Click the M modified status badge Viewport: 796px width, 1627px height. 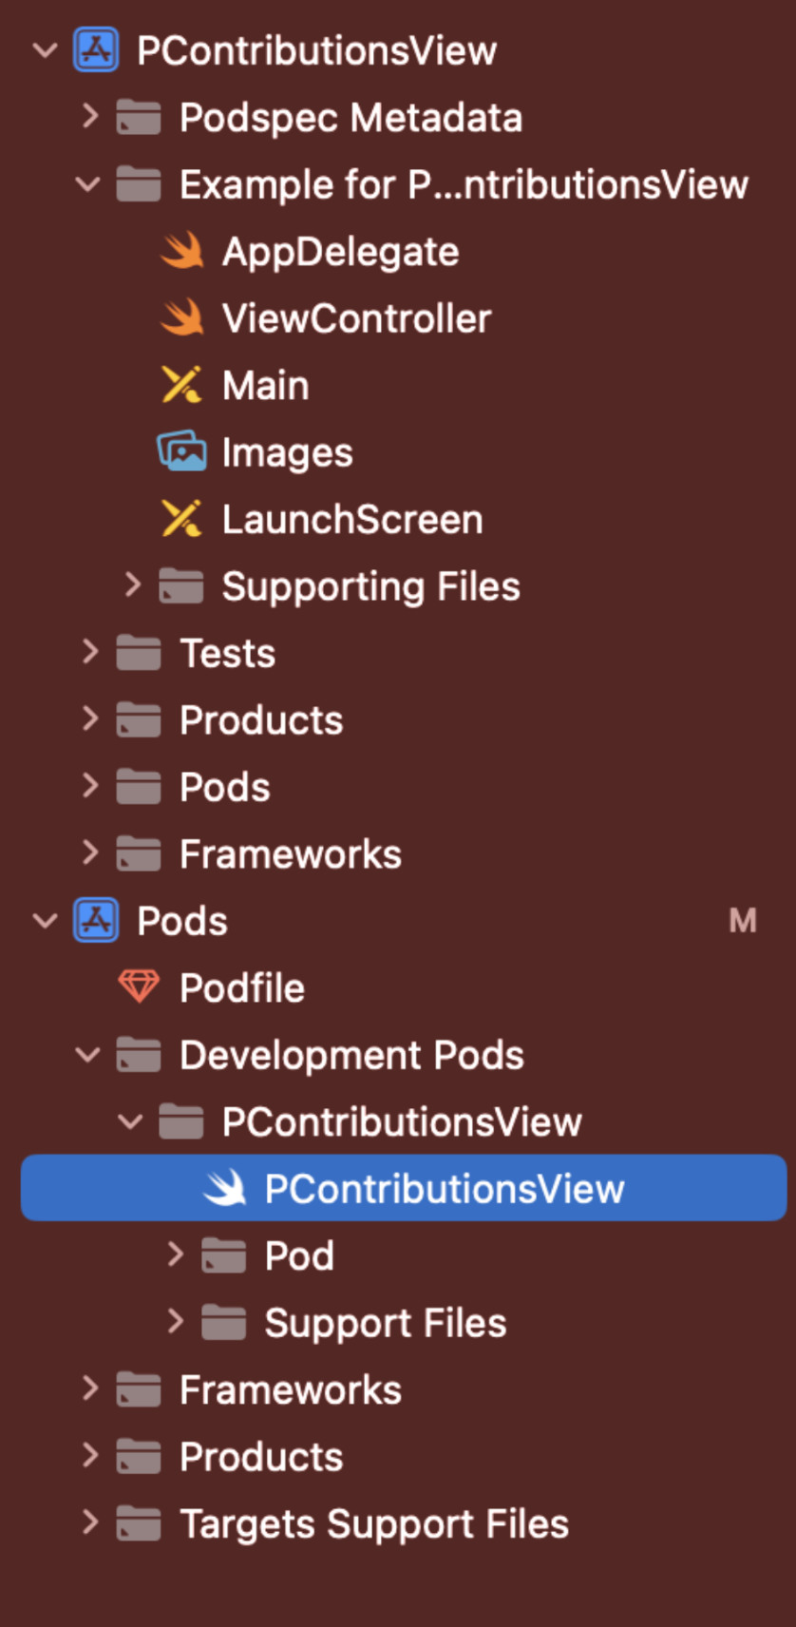(x=743, y=921)
